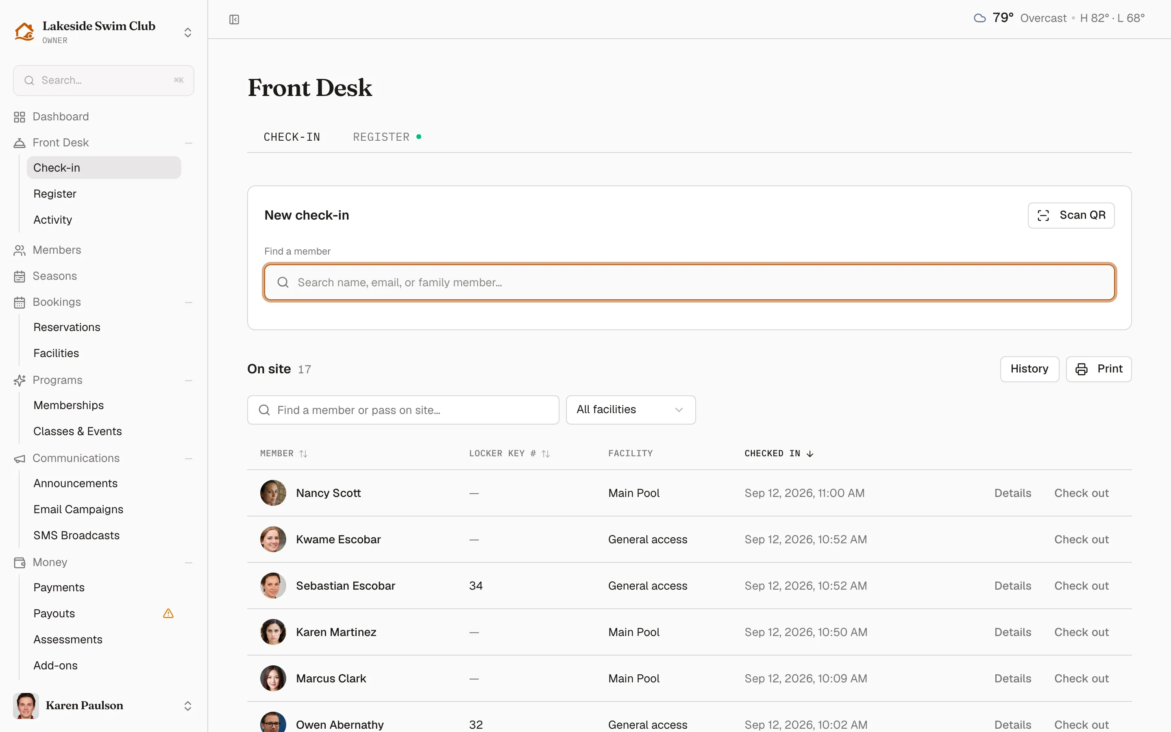Open Members in the sidebar

click(104, 250)
